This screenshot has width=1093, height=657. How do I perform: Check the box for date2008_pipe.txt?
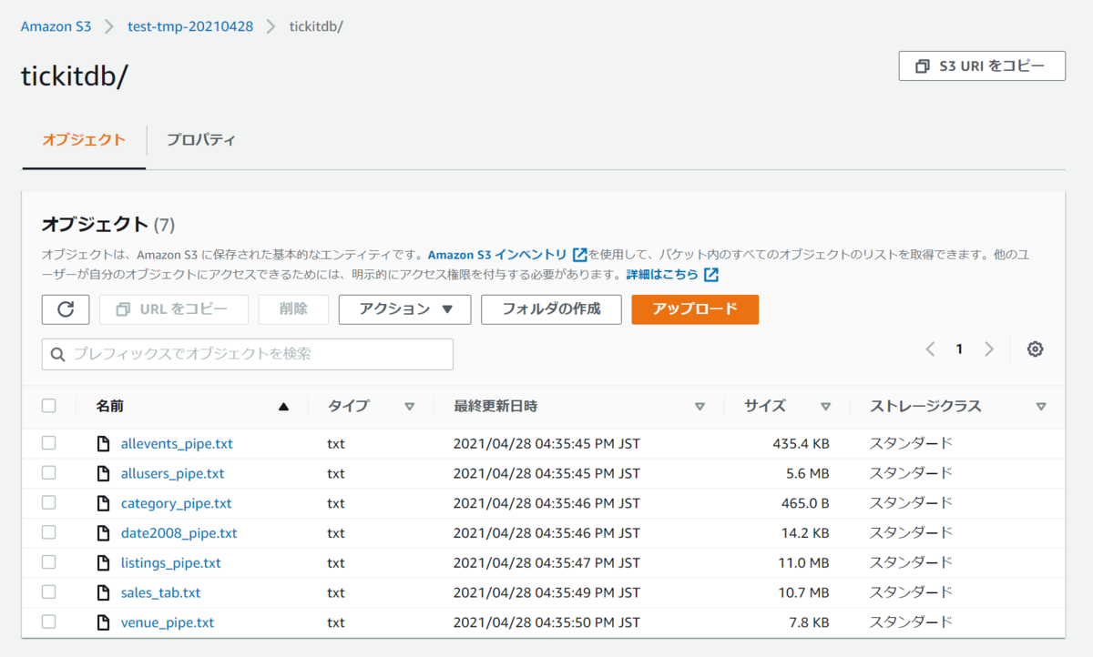[x=48, y=532]
